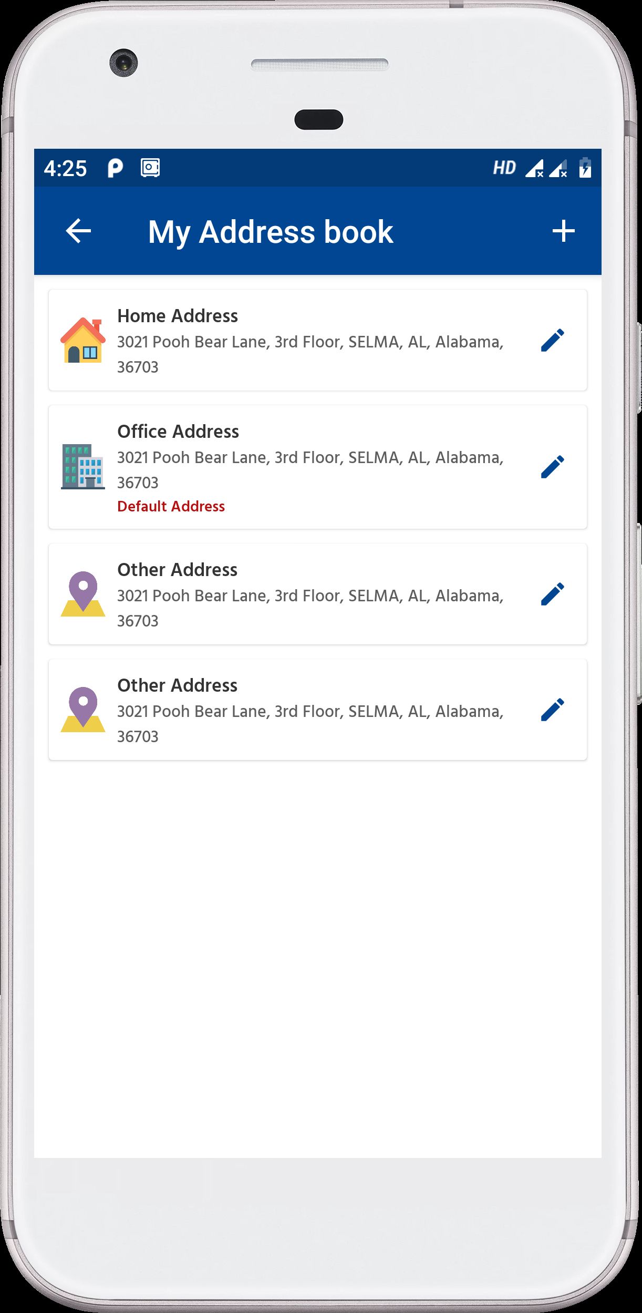Open the first Other Address heading
Screen dimensions: 642x1313
[178, 570]
